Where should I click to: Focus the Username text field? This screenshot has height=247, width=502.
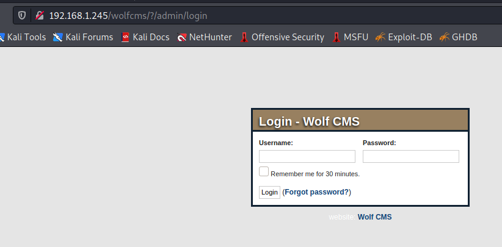coord(307,157)
